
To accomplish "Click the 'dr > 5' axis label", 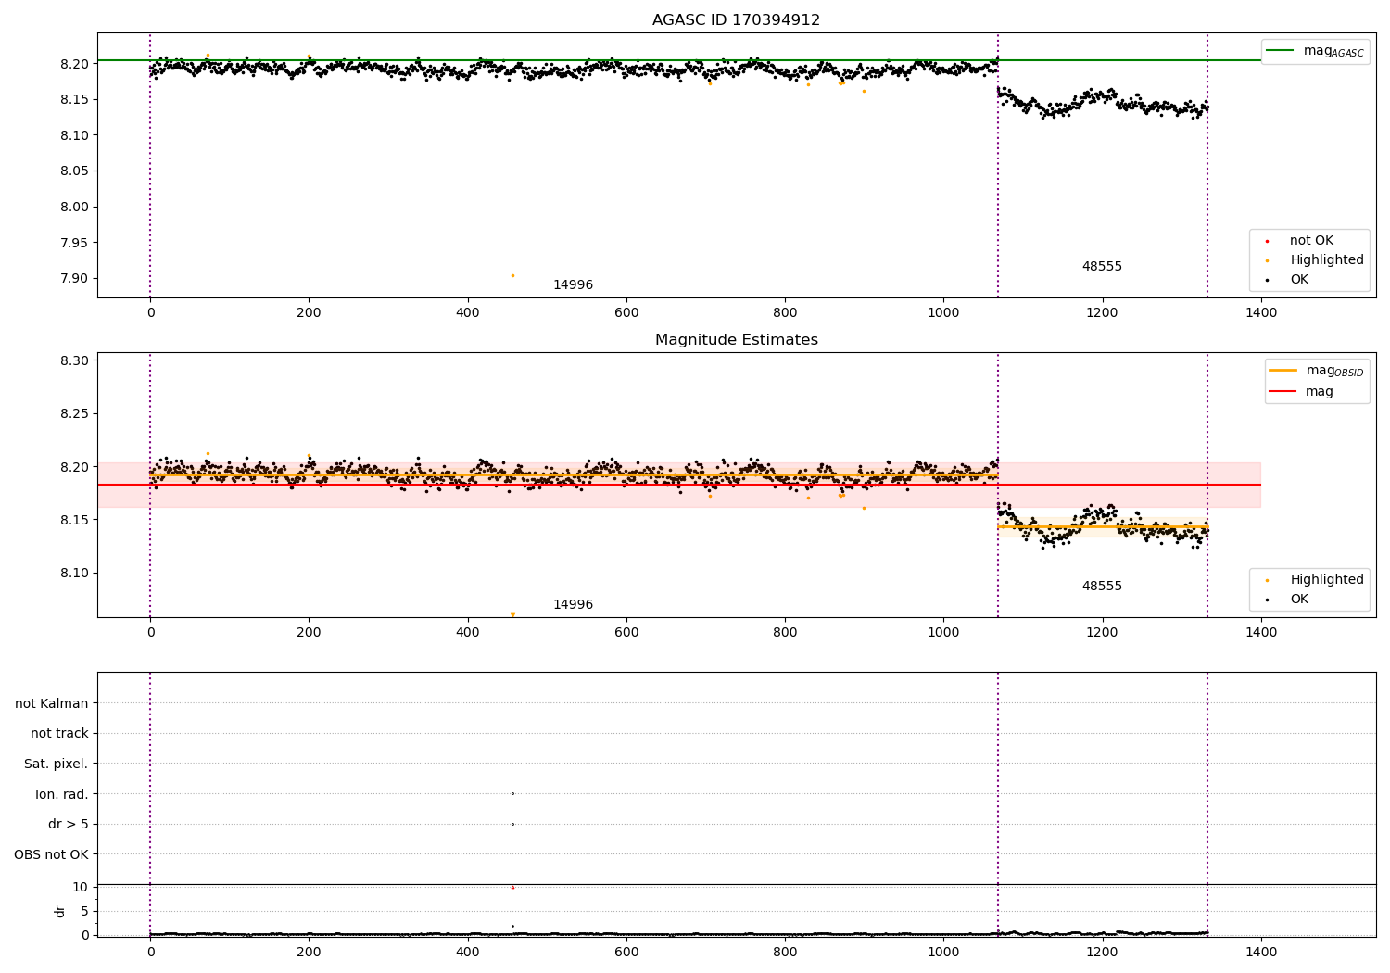I will (x=69, y=825).
